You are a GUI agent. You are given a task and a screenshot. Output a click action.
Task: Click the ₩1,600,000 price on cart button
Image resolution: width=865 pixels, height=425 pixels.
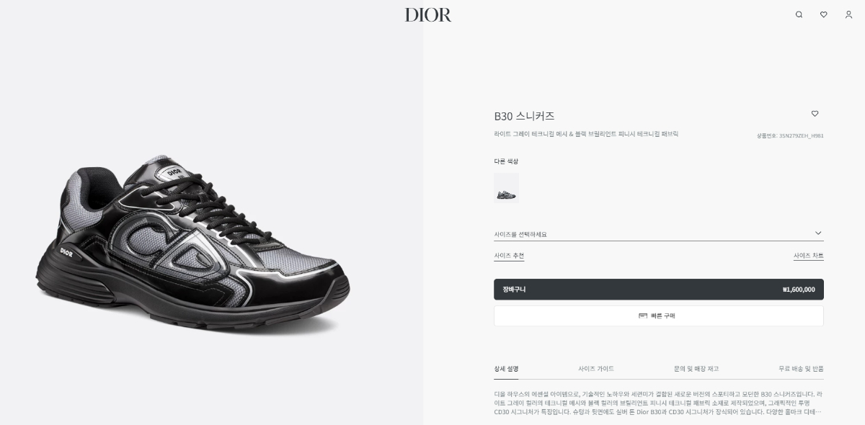tap(799, 290)
